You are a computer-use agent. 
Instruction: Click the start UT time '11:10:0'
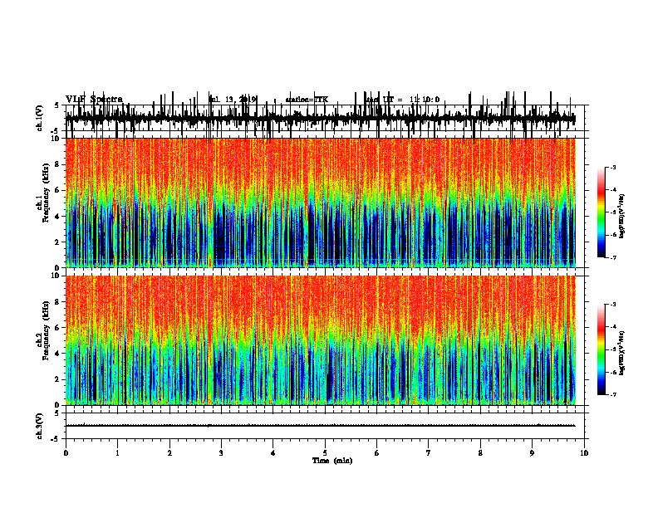click(425, 100)
